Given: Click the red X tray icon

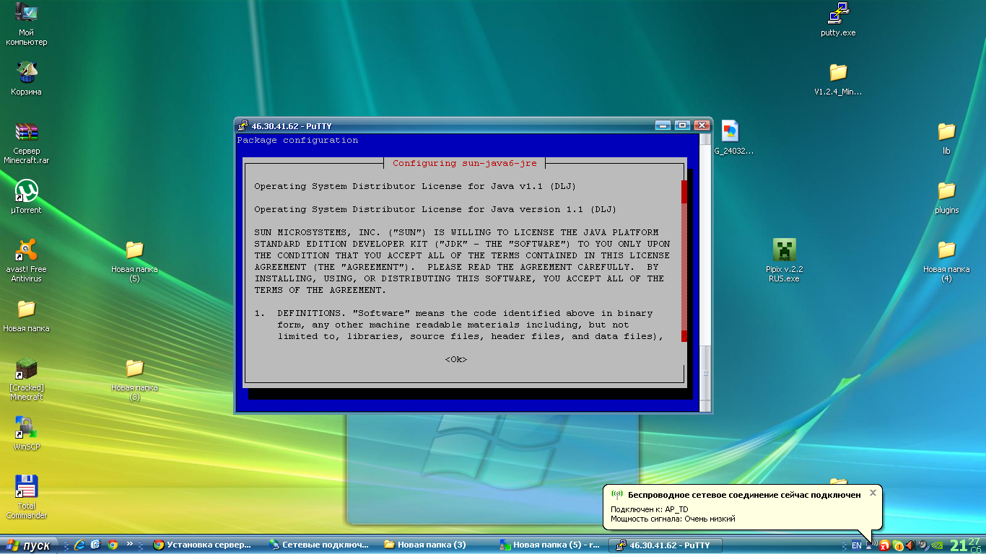Looking at the screenshot, I should [884, 545].
